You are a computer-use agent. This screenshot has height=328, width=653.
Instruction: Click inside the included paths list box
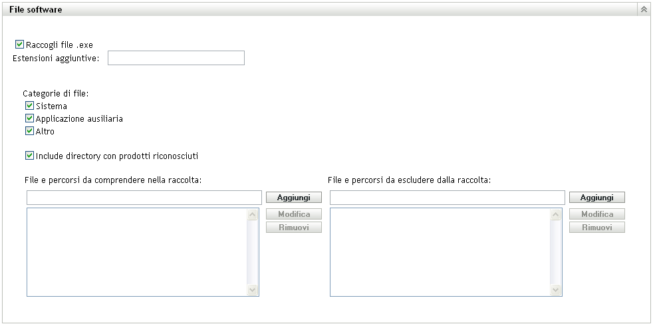pos(136,251)
